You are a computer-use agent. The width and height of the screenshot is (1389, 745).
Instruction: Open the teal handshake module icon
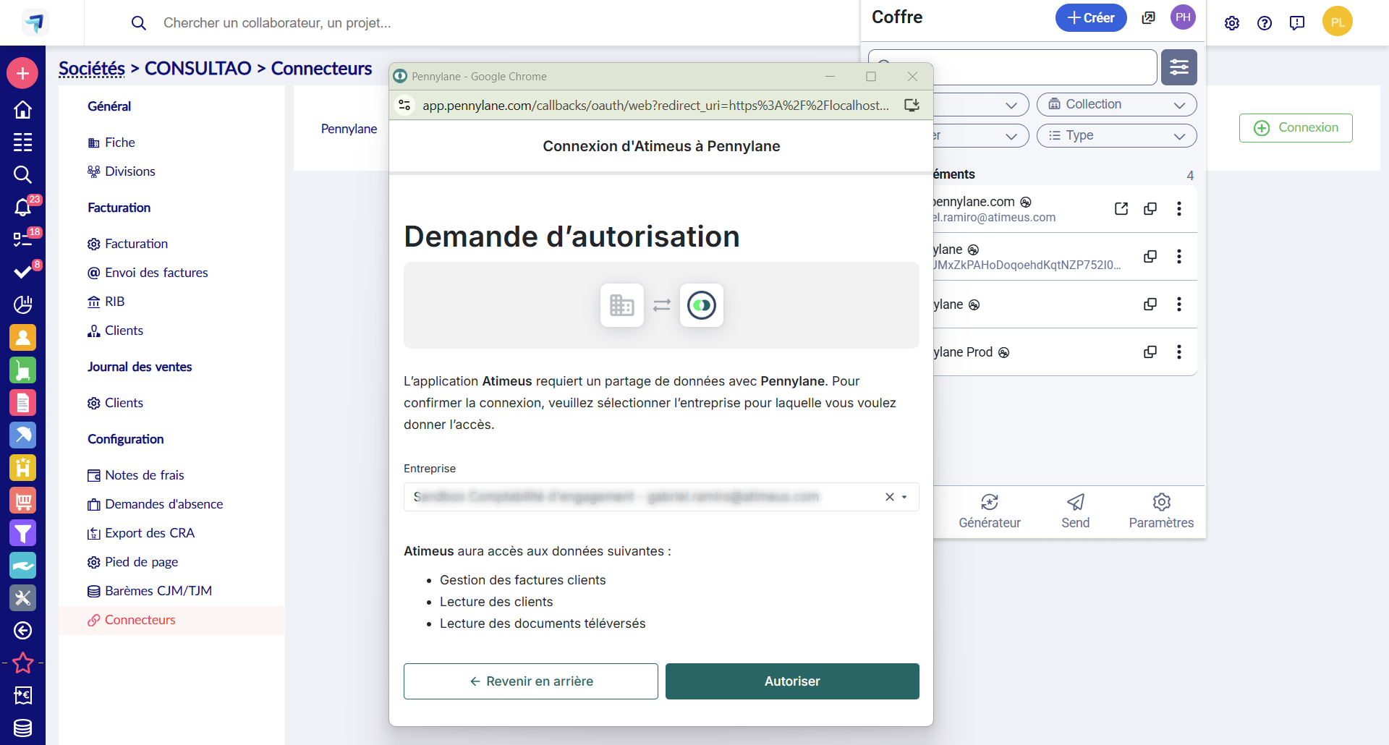click(22, 566)
